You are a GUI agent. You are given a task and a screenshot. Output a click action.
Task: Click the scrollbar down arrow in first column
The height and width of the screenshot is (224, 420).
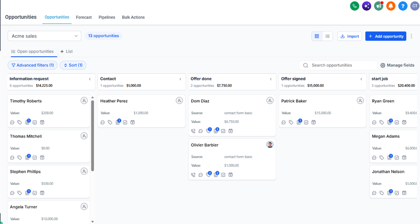92,222
